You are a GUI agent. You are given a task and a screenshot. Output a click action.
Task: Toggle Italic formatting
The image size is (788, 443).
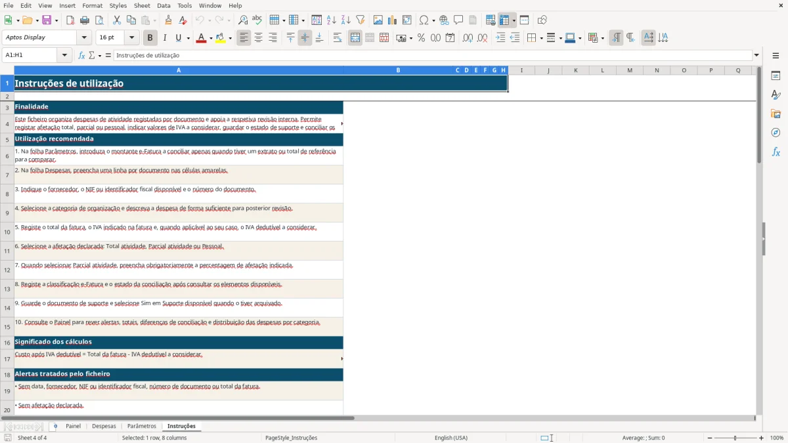[x=164, y=38]
